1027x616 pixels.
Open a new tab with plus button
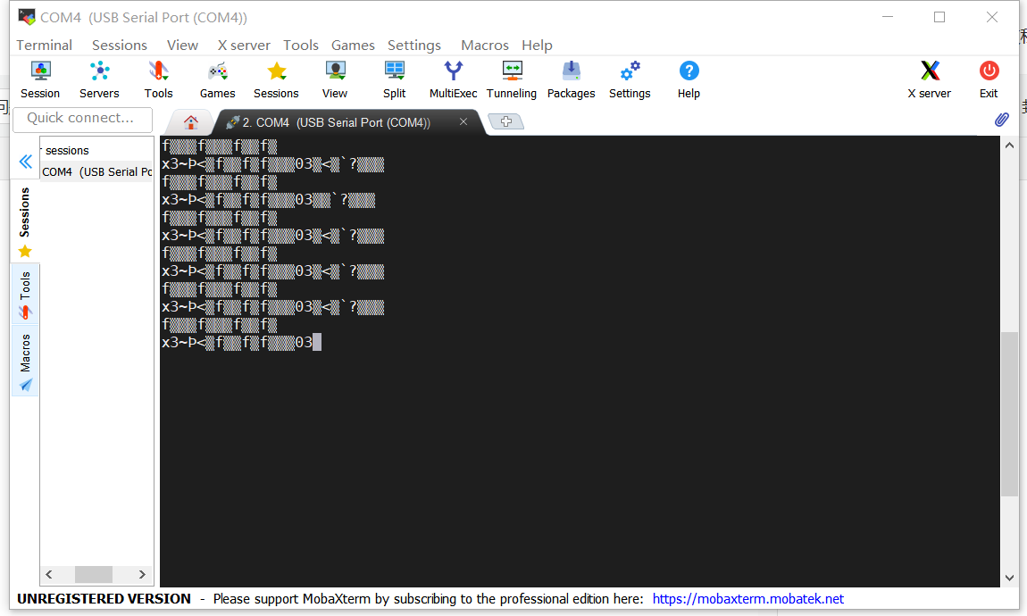[505, 122]
